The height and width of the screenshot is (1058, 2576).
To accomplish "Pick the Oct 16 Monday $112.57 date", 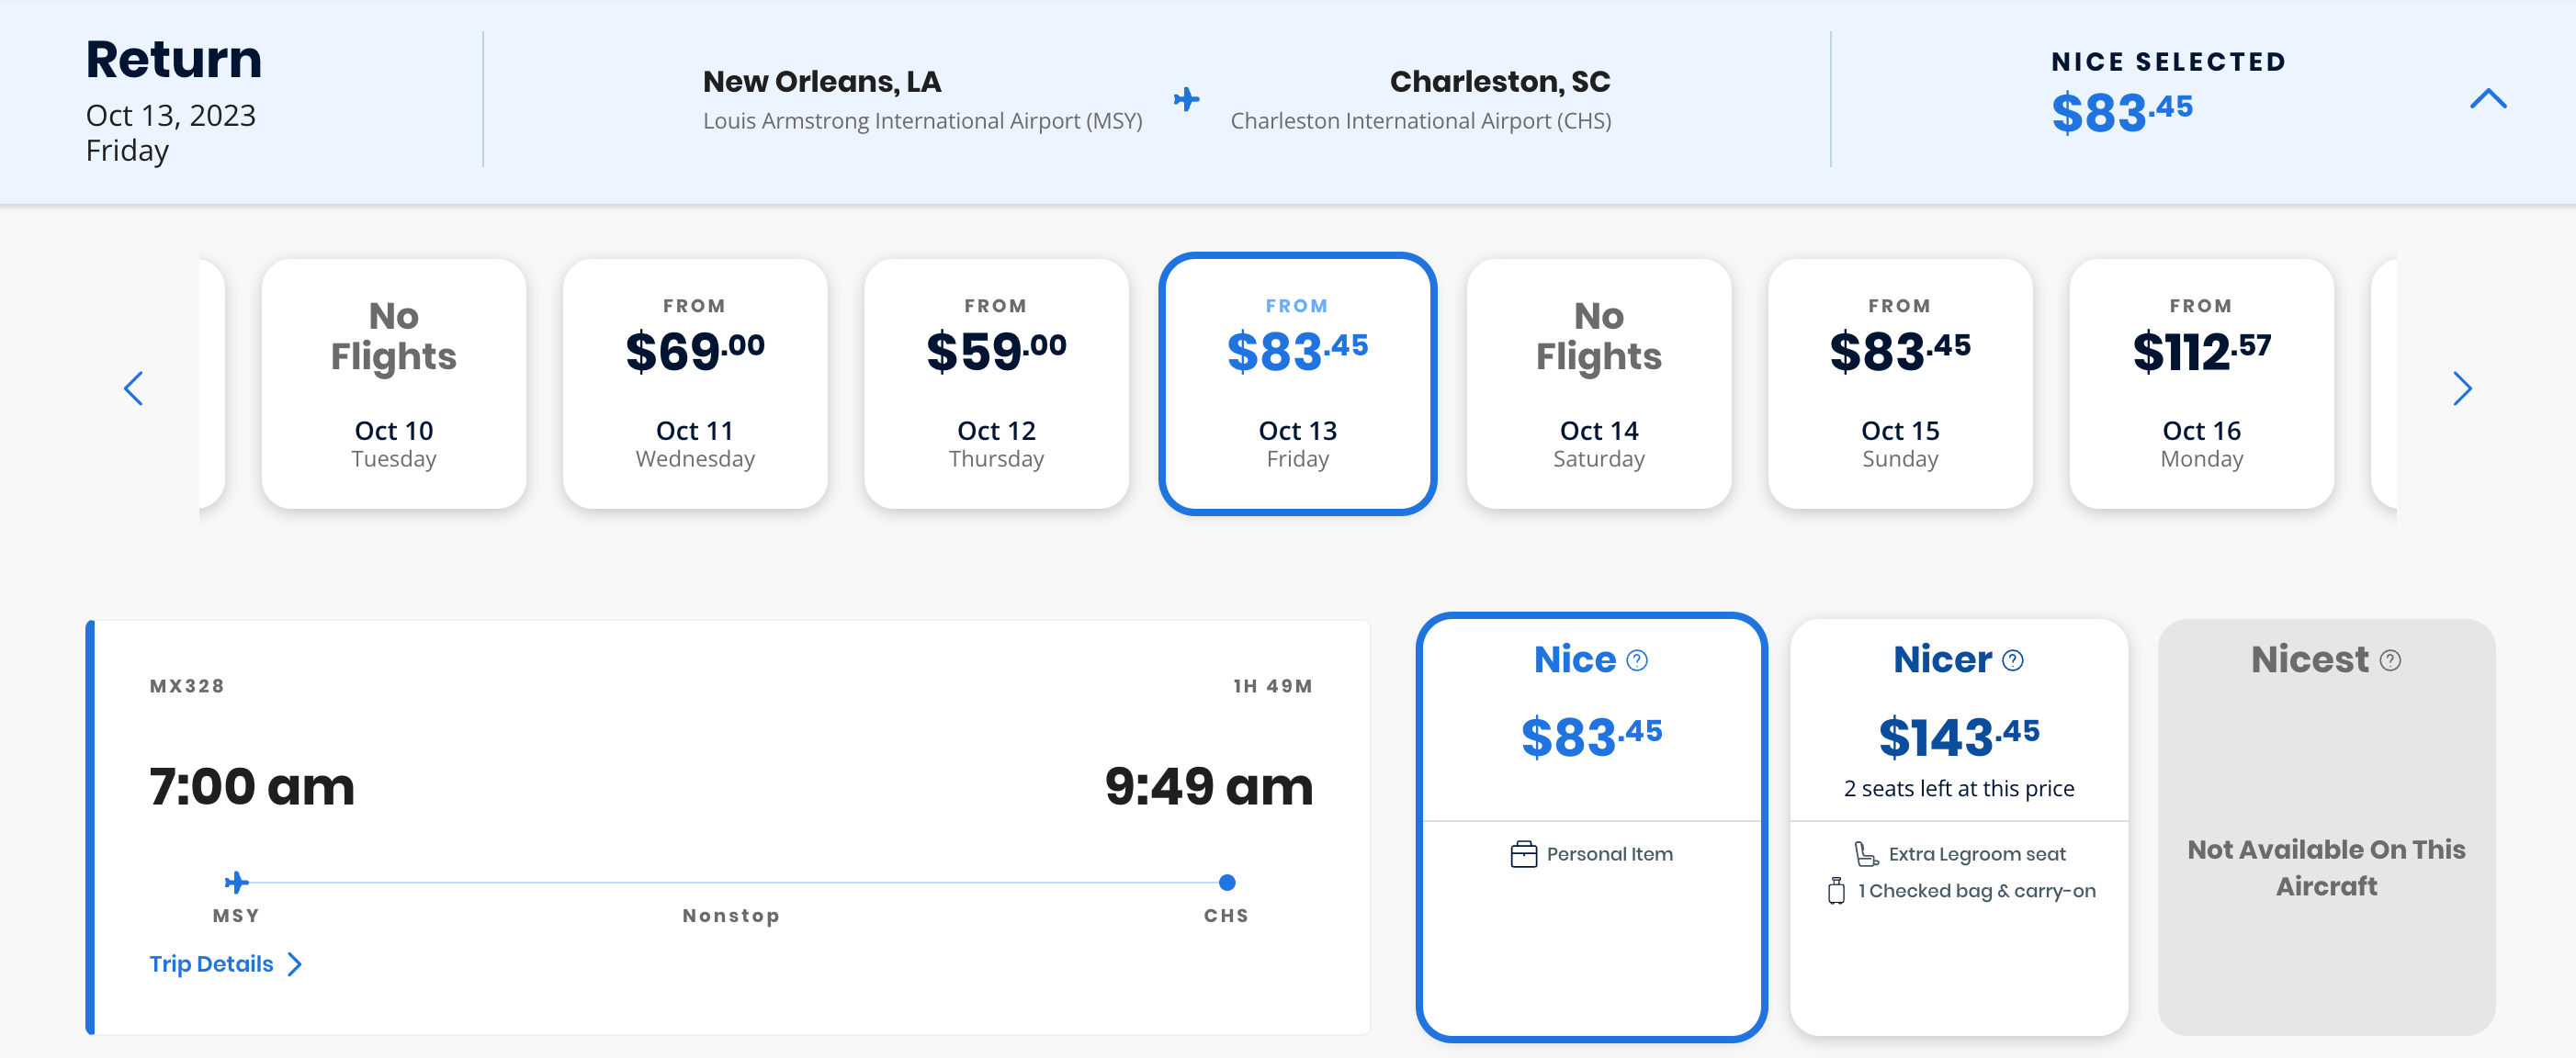I will [2201, 384].
